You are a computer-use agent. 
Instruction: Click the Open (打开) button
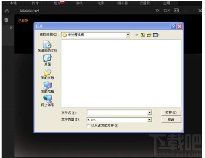(171, 113)
